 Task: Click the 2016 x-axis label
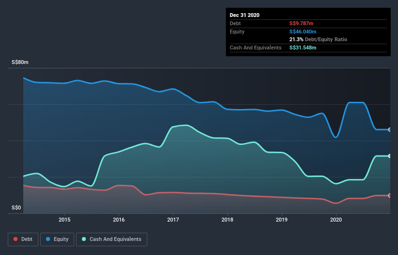[x=119, y=220]
